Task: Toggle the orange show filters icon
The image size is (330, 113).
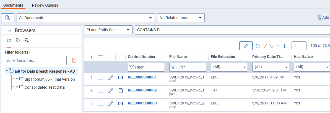Action: tap(265, 46)
